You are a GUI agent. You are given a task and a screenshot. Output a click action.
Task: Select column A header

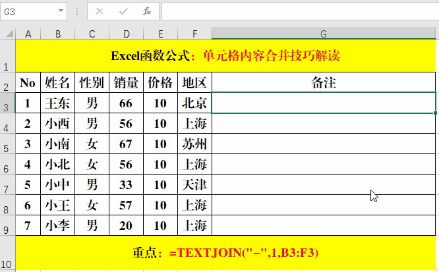click(28, 34)
